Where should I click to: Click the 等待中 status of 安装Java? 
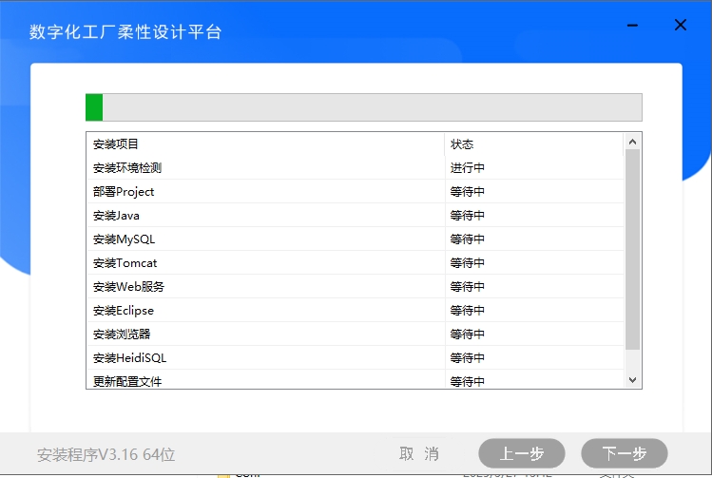[468, 215]
